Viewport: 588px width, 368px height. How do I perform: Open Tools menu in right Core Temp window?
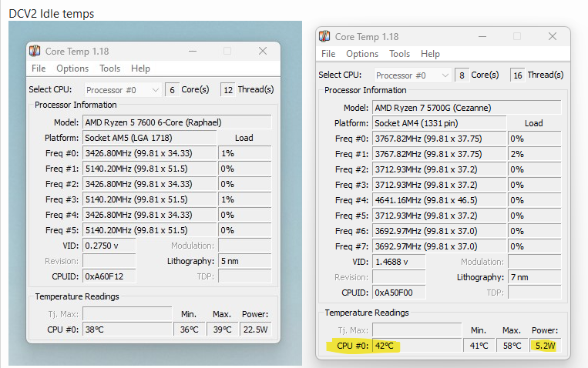400,54
